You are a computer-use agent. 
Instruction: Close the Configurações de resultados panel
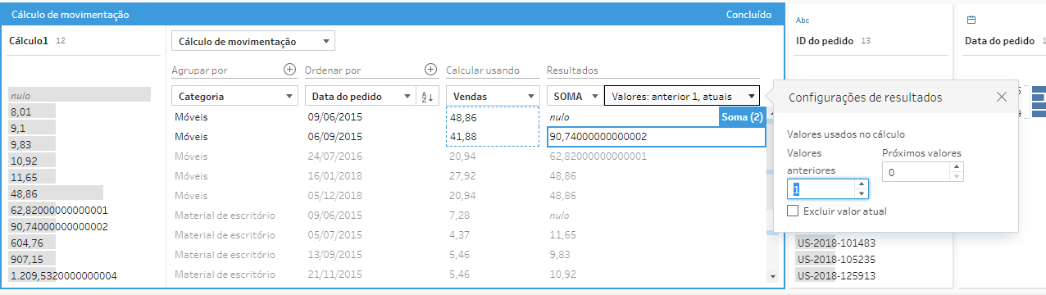1002,97
